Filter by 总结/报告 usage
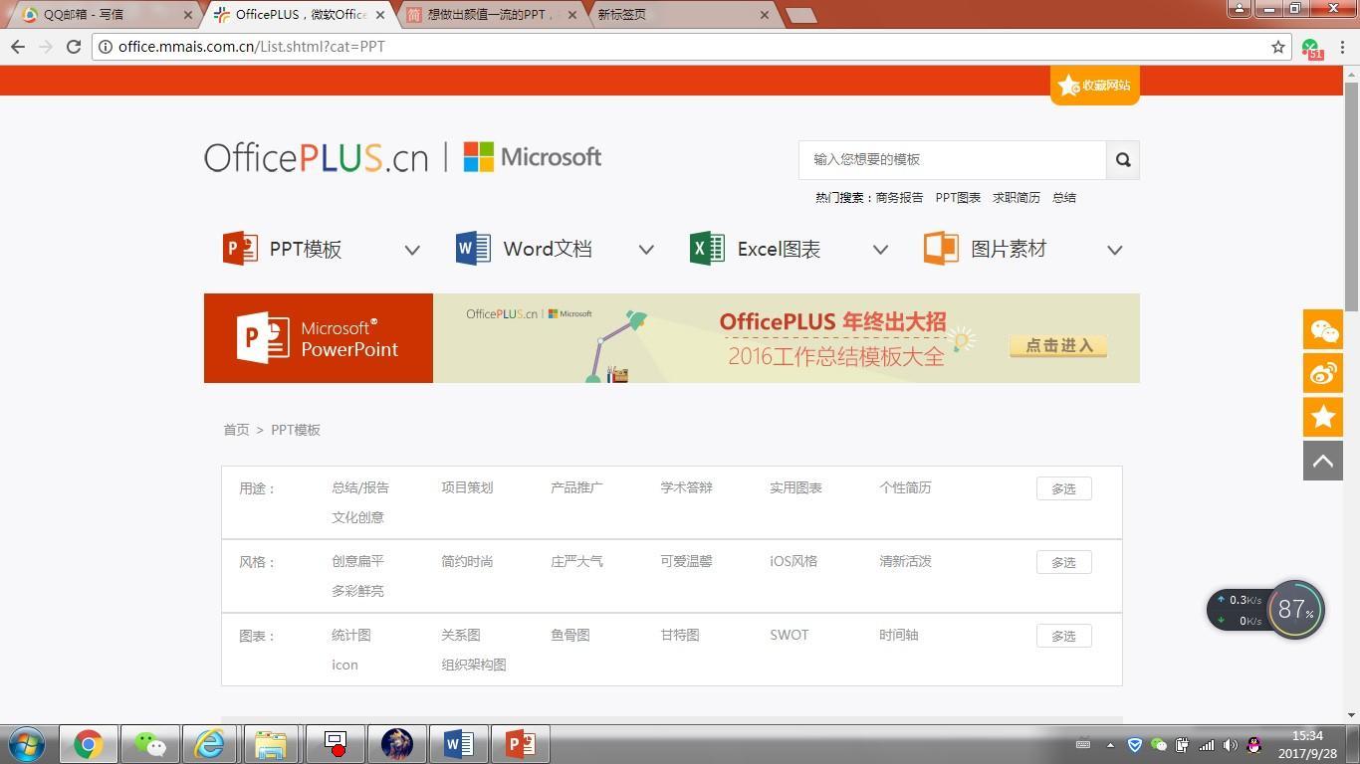Image resolution: width=1360 pixels, height=764 pixels. (x=360, y=487)
